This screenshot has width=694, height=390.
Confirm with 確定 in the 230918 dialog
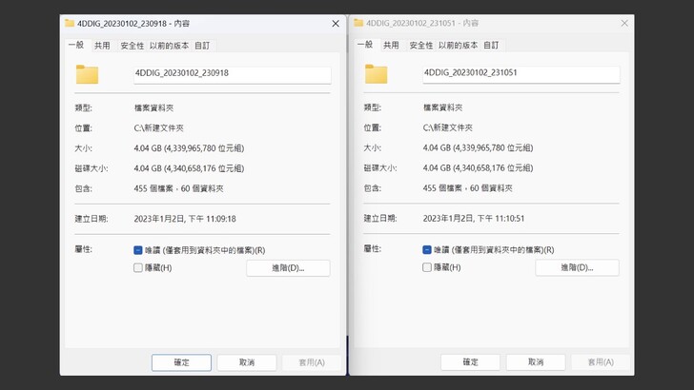coord(181,362)
